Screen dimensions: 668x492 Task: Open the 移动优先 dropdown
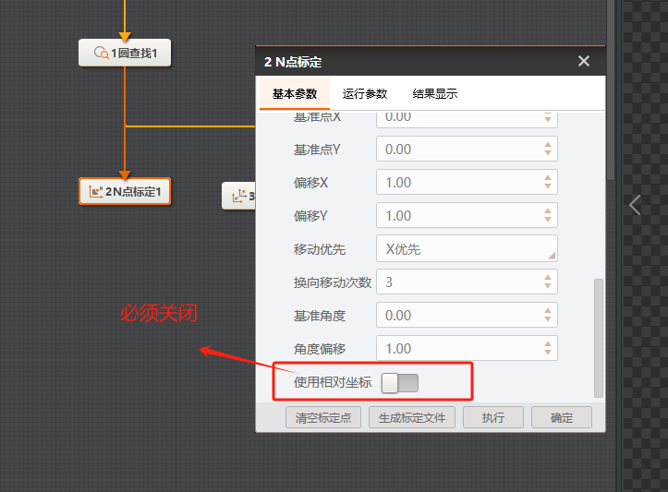[x=467, y=248]
